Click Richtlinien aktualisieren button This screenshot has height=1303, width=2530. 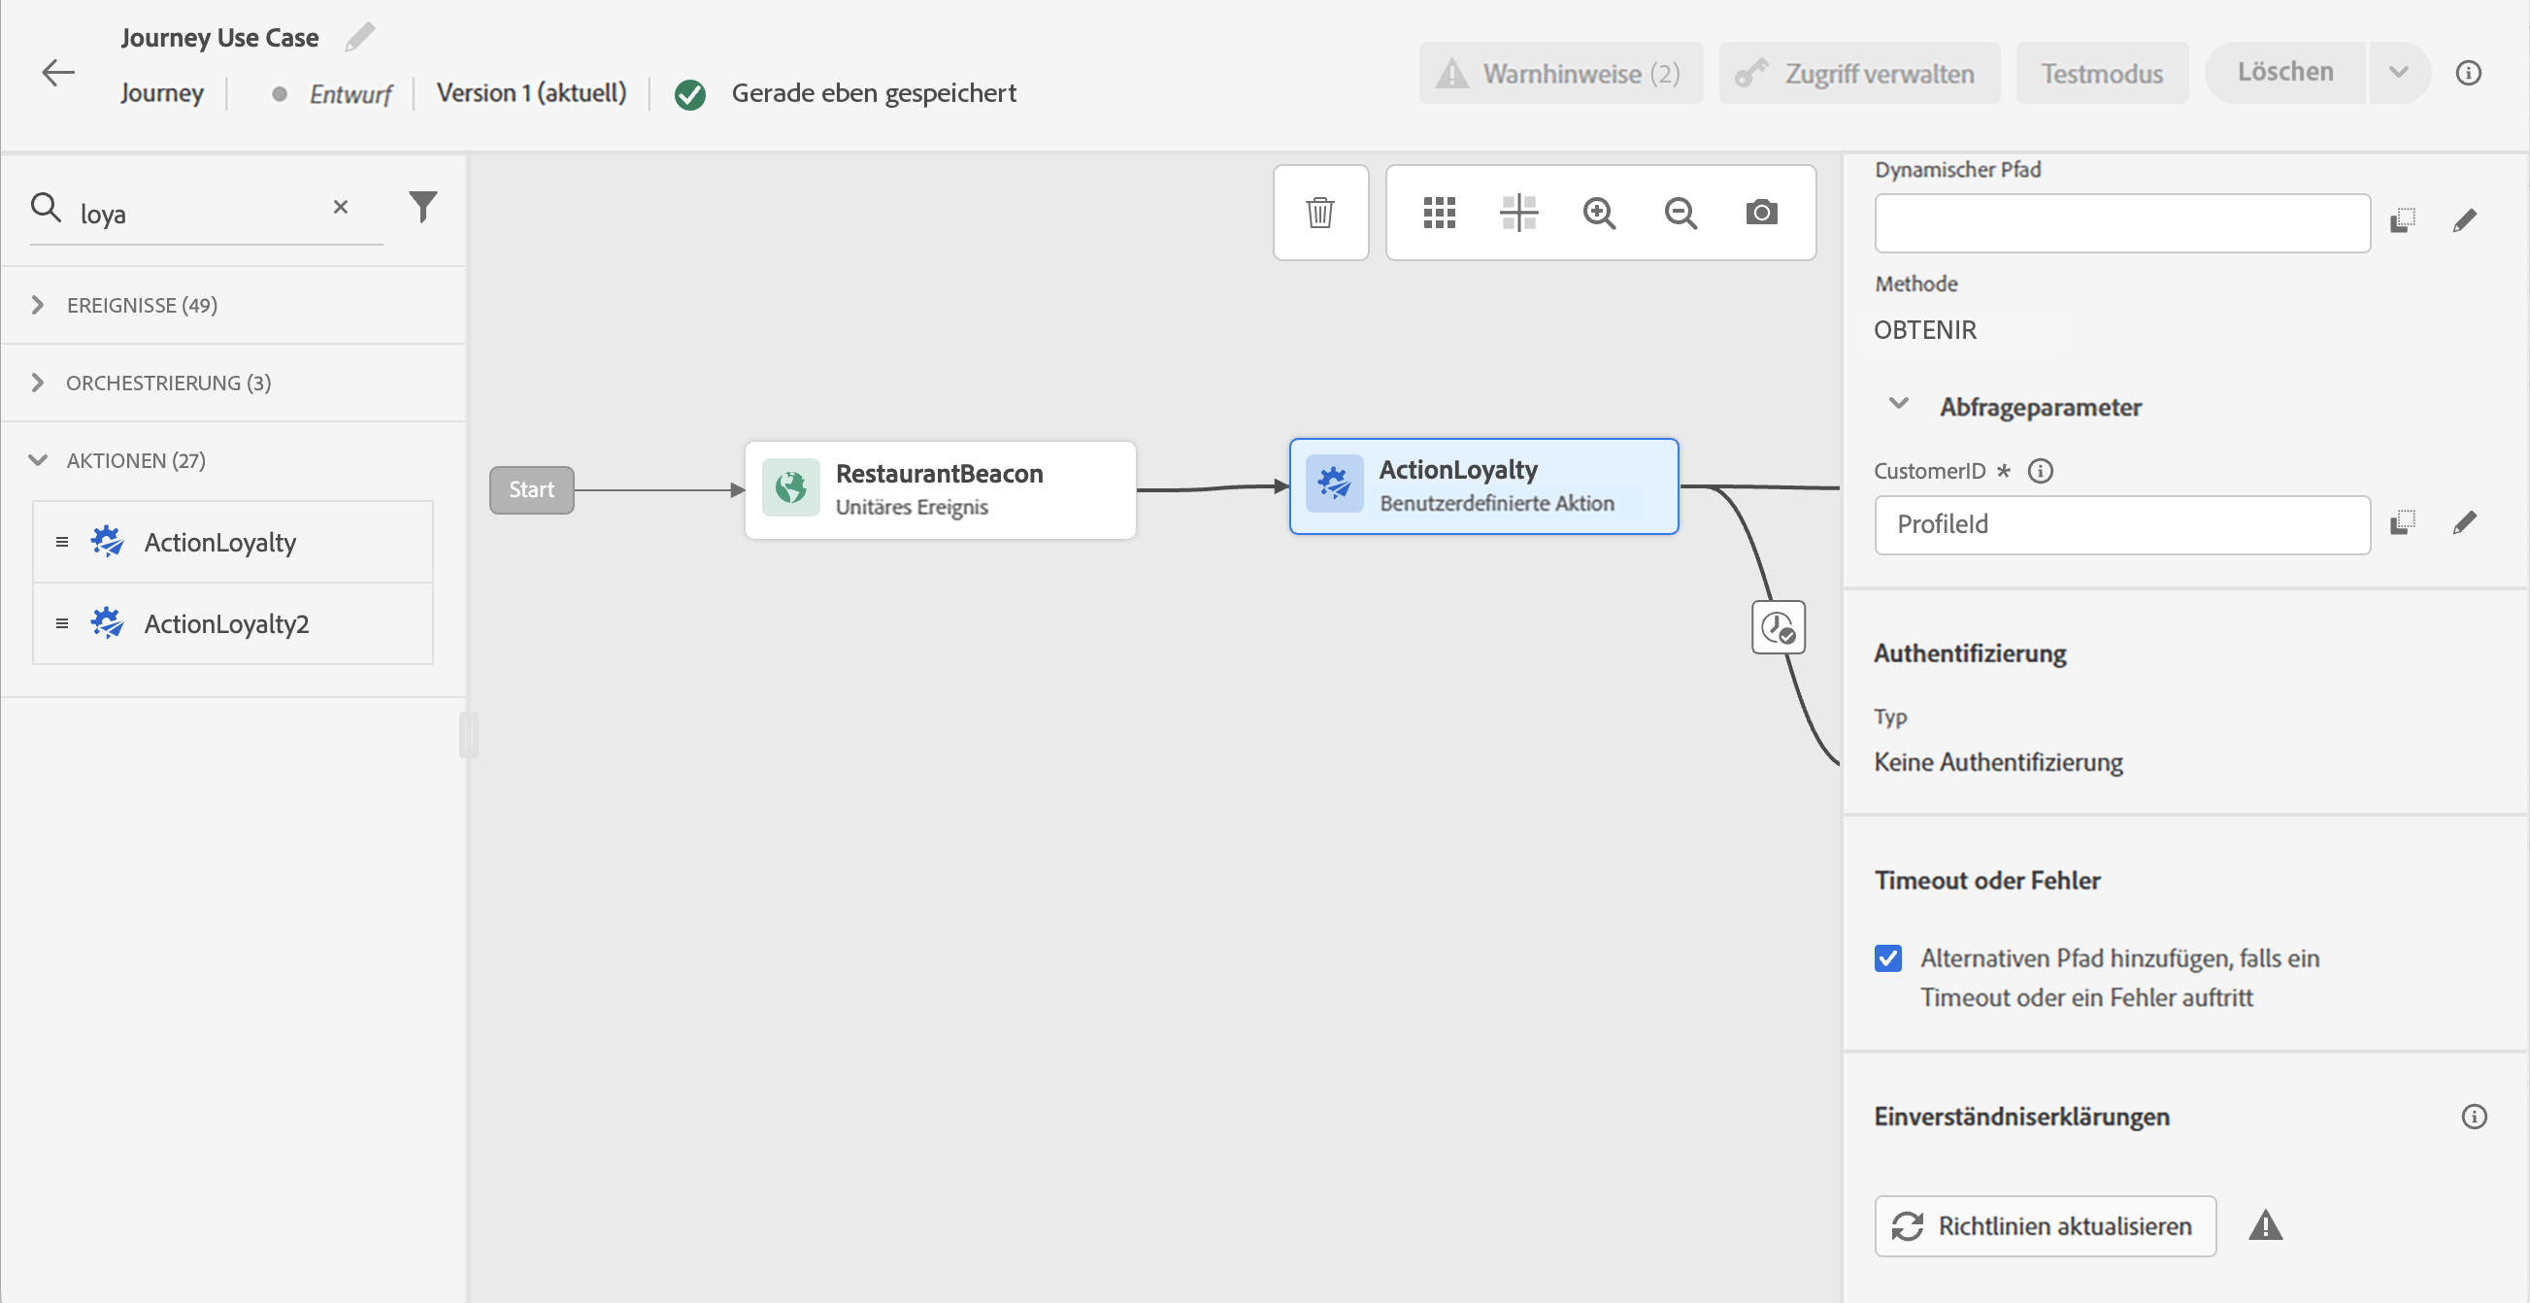coord(2045,1225)
